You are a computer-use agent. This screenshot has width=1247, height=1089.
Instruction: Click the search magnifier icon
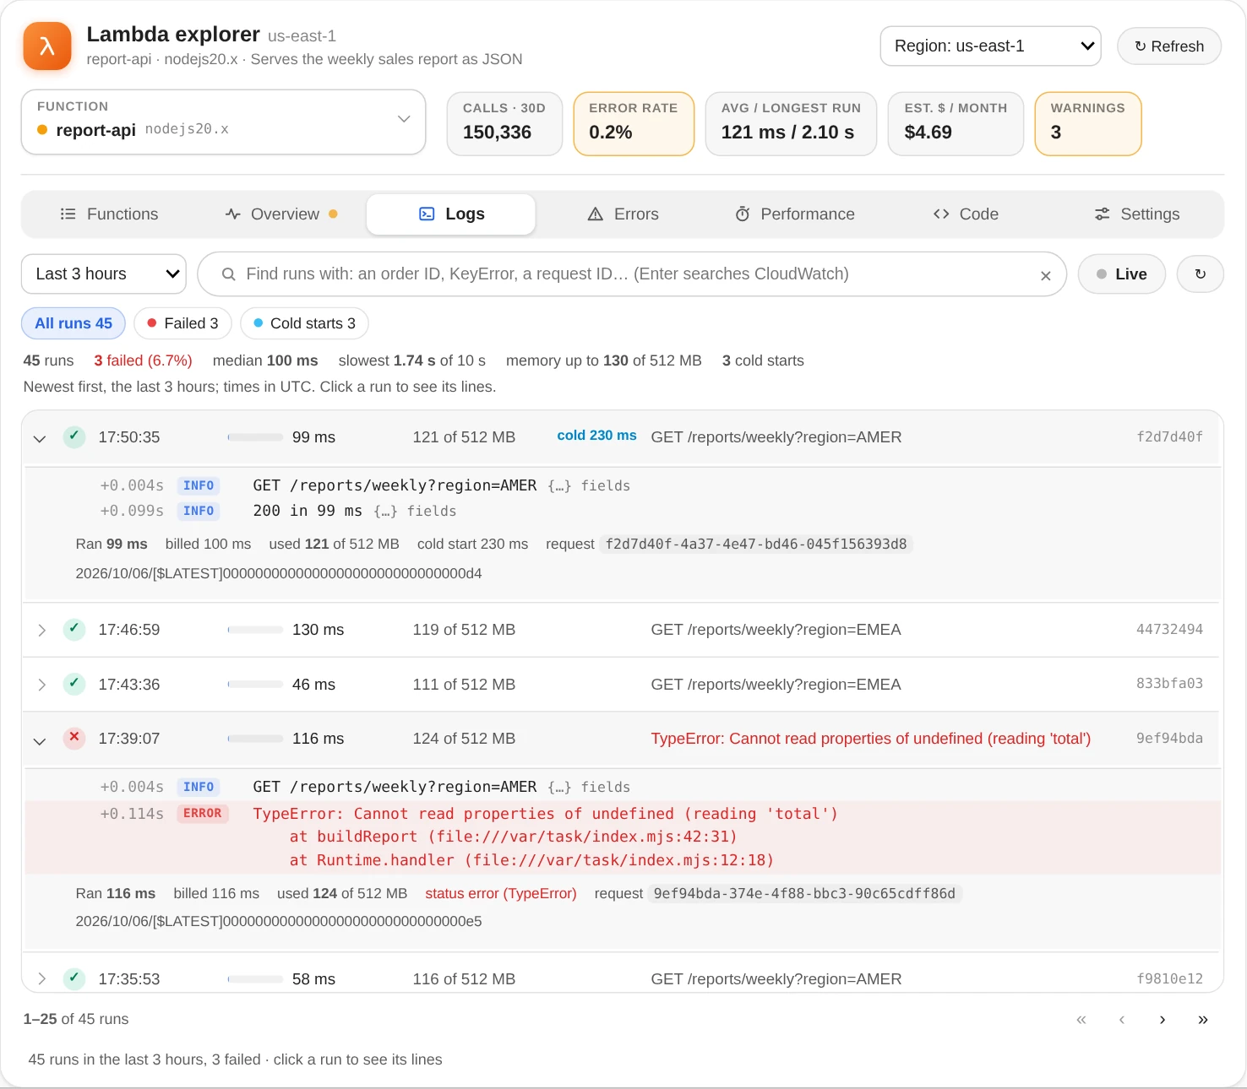(228, 274)
